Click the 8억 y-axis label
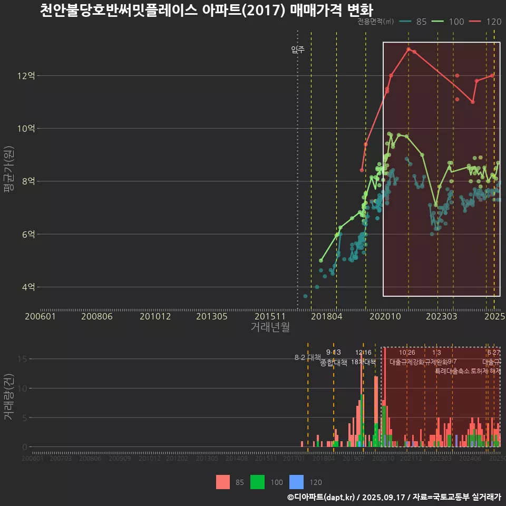 pos(28,181)
